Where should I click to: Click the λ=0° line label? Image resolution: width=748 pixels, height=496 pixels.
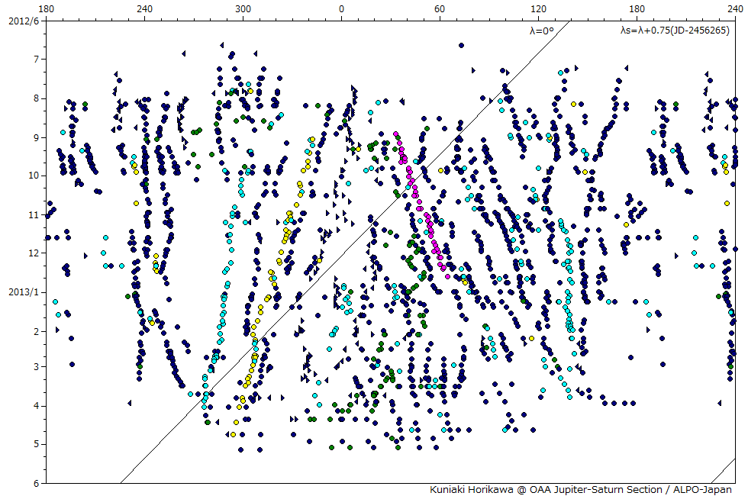coord(542,31)
